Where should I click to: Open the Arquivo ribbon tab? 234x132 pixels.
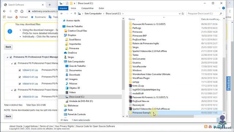coord(63,8)
